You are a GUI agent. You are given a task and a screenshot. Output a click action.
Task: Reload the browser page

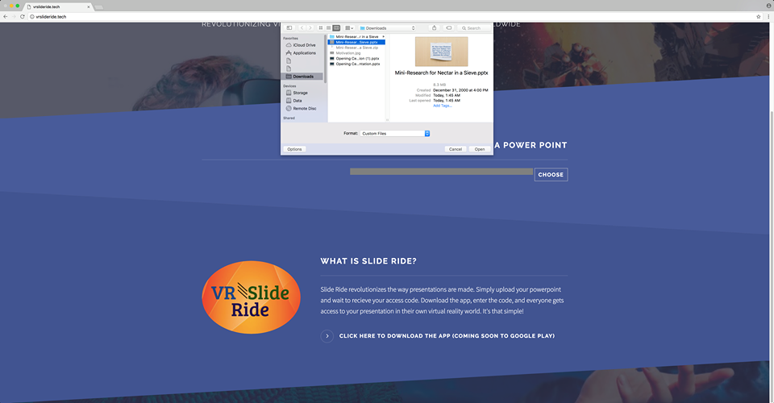[23, 16]
